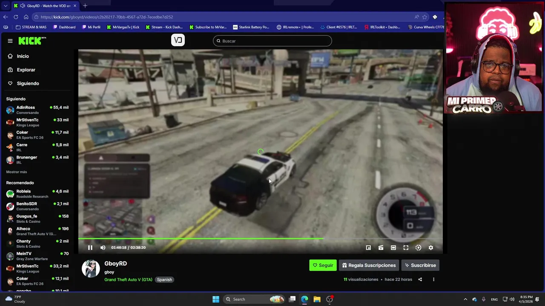Viewport: 545px width, 306px height.
Task: Click the Suscribirse button
Action: pyautogui.click(x=420, y=265)
